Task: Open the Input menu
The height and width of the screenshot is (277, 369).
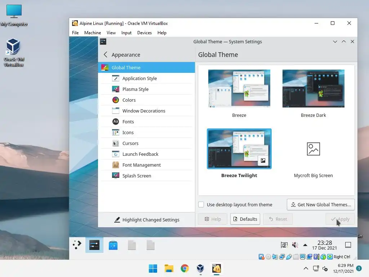Action: [x=126, y=33]
